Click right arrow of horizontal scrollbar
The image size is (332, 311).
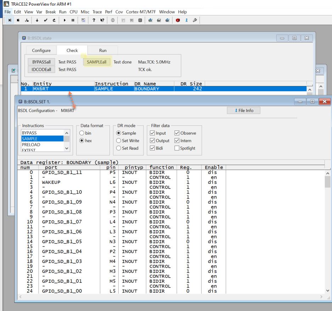coord(321,297)
